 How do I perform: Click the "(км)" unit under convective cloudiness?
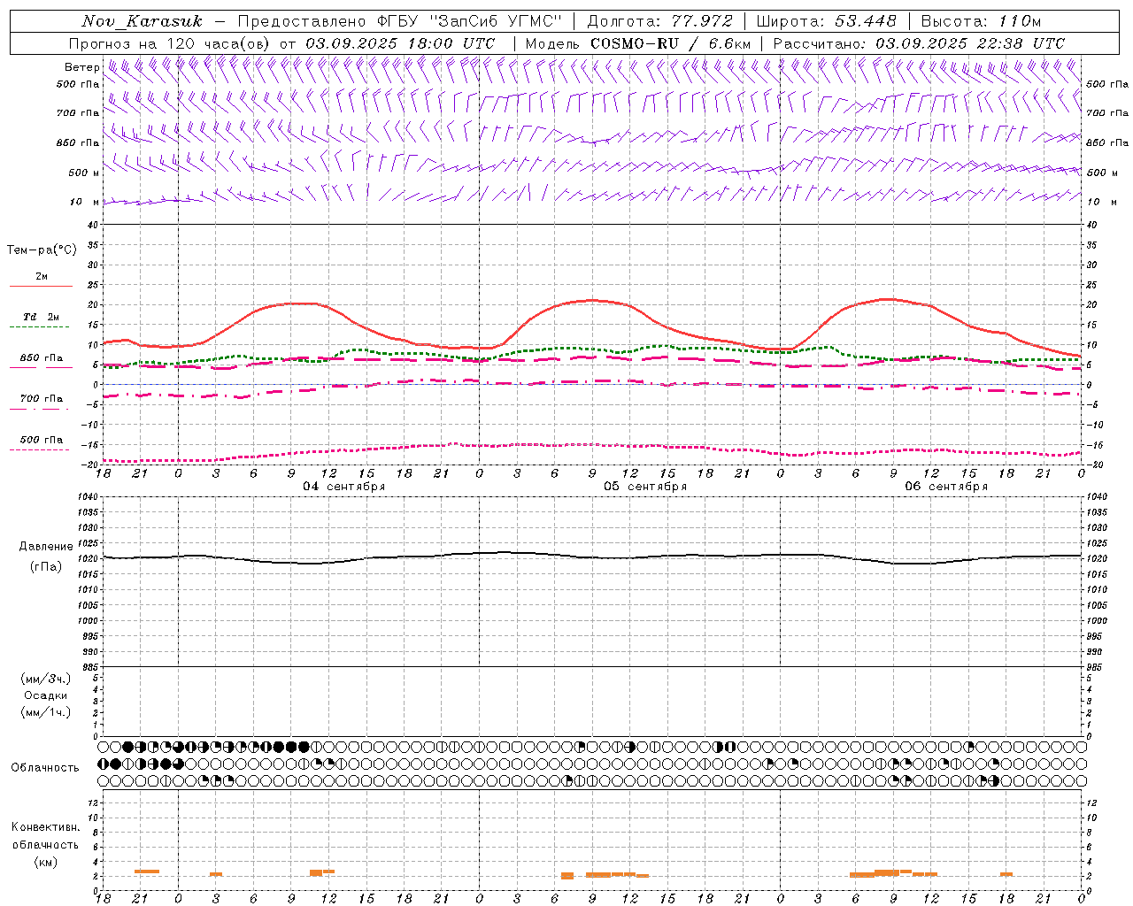45,862
